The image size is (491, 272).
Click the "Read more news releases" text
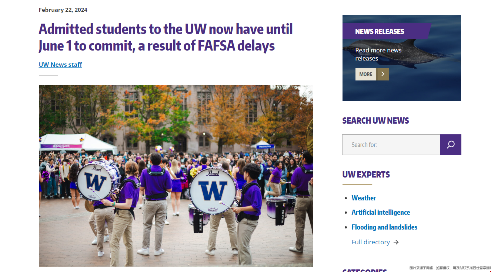[378, 54]
